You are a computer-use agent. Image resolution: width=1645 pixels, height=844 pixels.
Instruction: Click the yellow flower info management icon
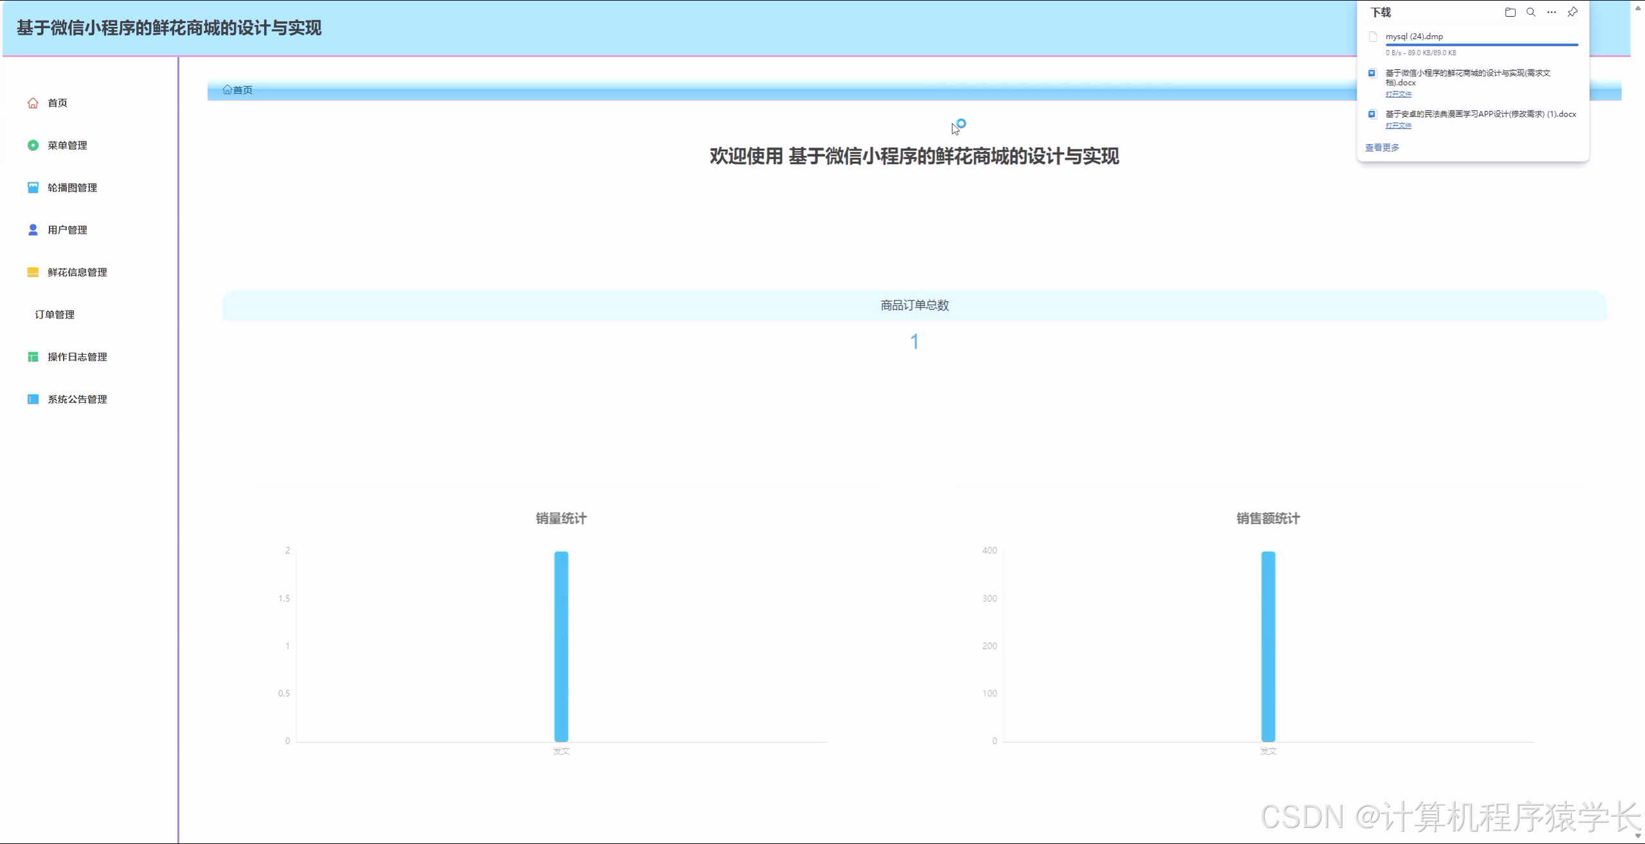click(x=33, y=272)
